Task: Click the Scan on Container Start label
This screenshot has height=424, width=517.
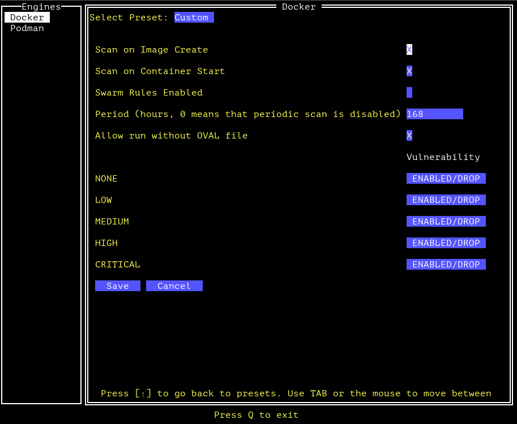Action: [160, 71]
